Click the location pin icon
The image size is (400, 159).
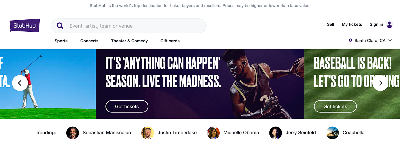click(x=350, y=41)
